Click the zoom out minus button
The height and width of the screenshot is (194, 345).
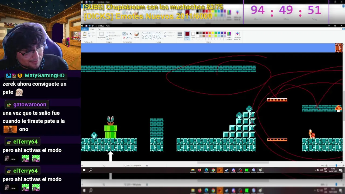tap(326, 165)
